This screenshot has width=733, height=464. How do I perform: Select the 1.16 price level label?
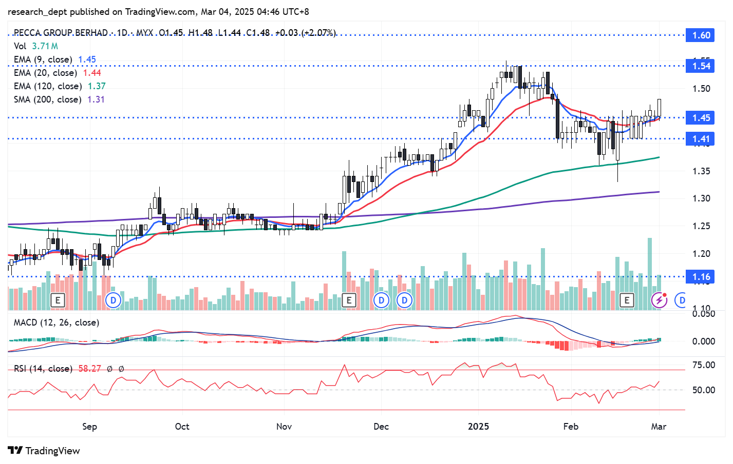[x=701, y=277]
